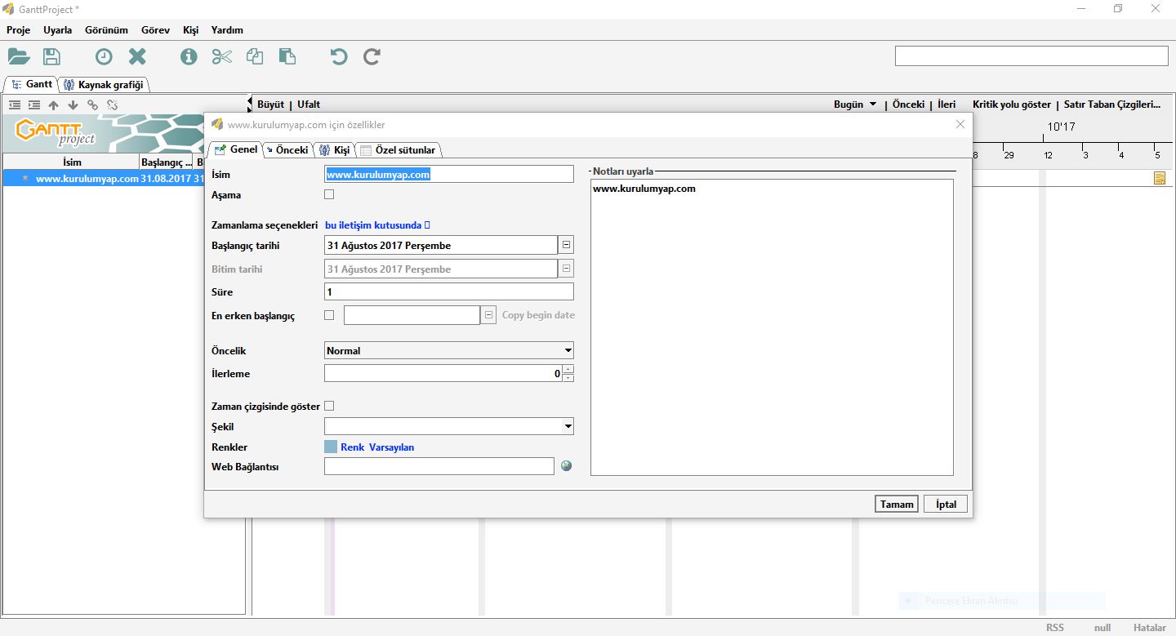
Task: Open task properties with the info icon
Action: (x=189, y=56)
